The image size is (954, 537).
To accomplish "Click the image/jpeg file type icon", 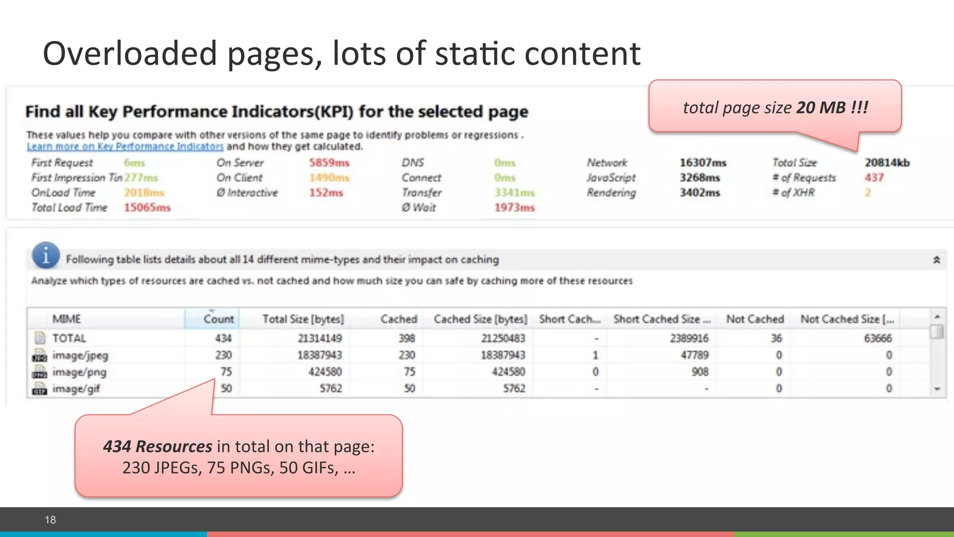I will point(40,355).
